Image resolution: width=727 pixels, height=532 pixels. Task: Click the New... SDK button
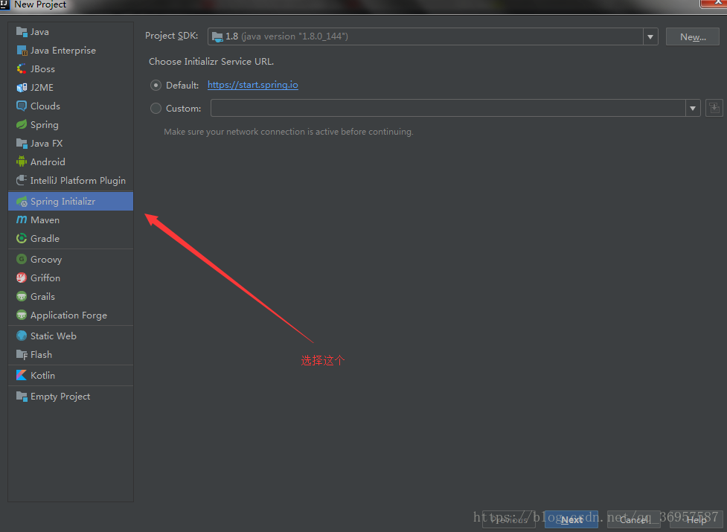(x=693, y=36)
